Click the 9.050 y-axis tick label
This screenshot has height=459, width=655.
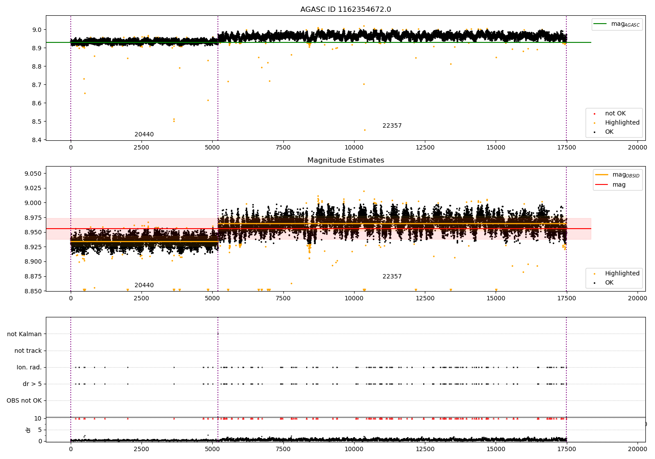pyautogui.click(x=33, y=174)
